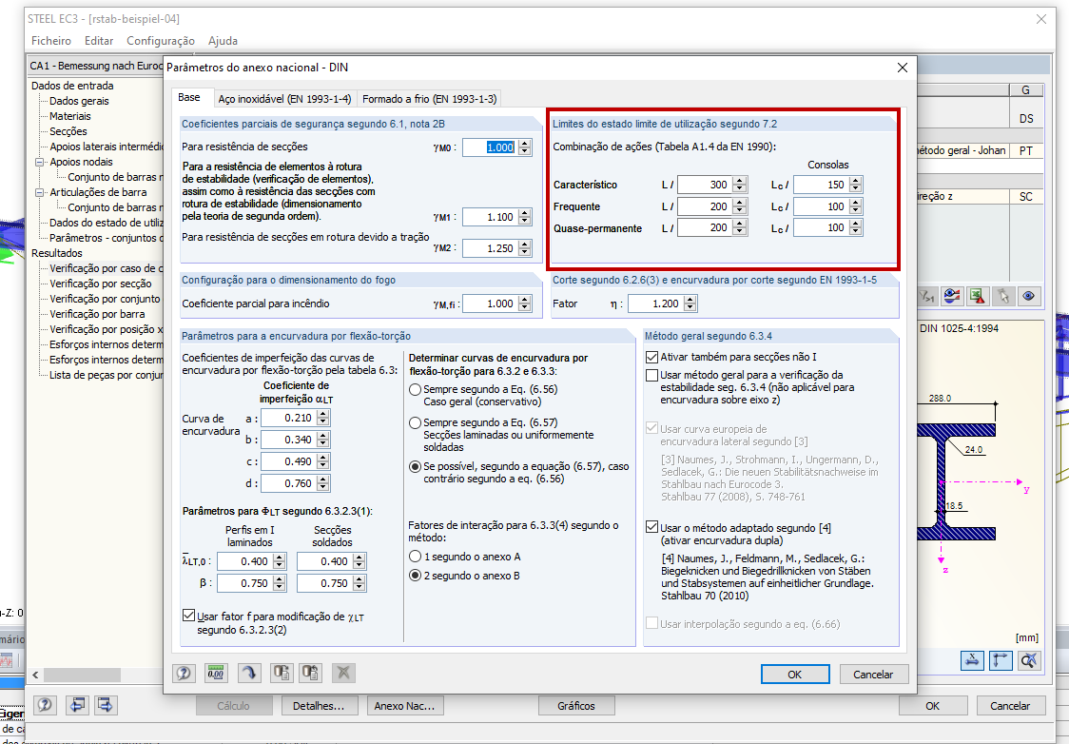Go to next table using right arrow icon

pyautogui.click(x=106, y=705)
